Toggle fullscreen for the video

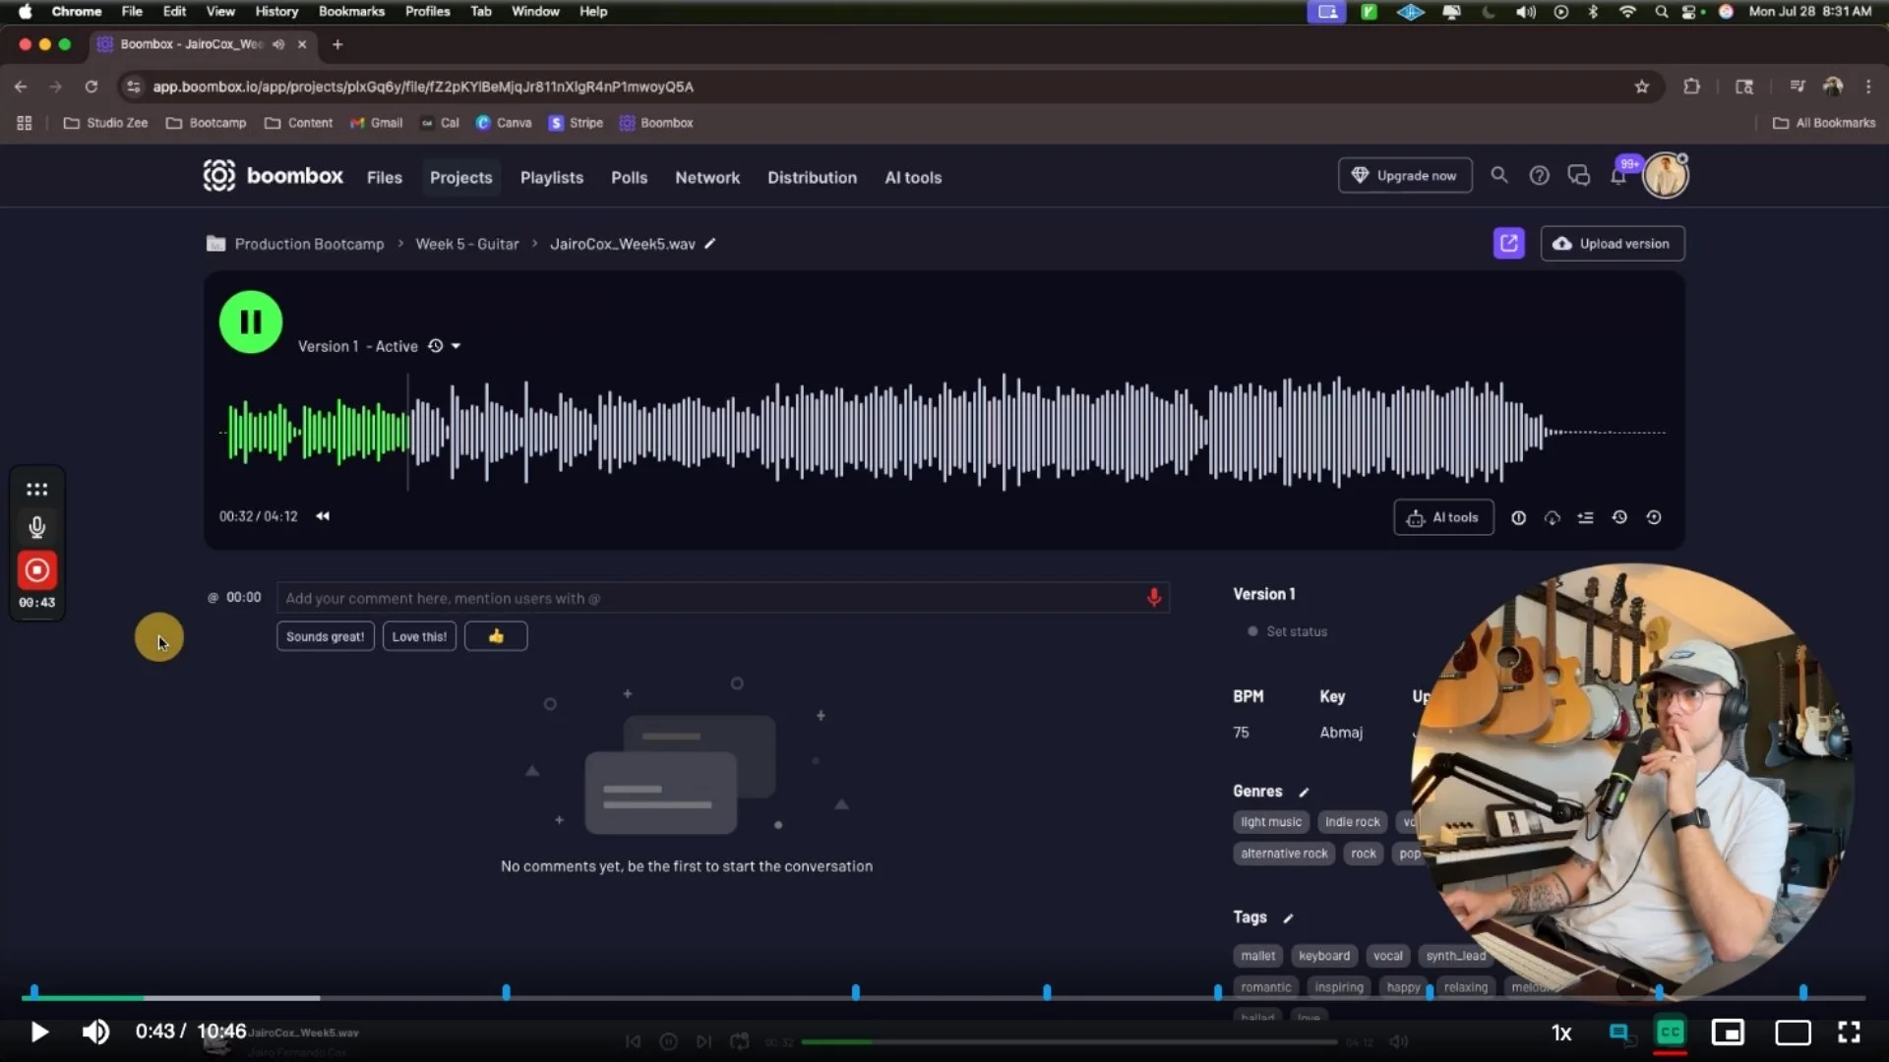point(1849,1032)
